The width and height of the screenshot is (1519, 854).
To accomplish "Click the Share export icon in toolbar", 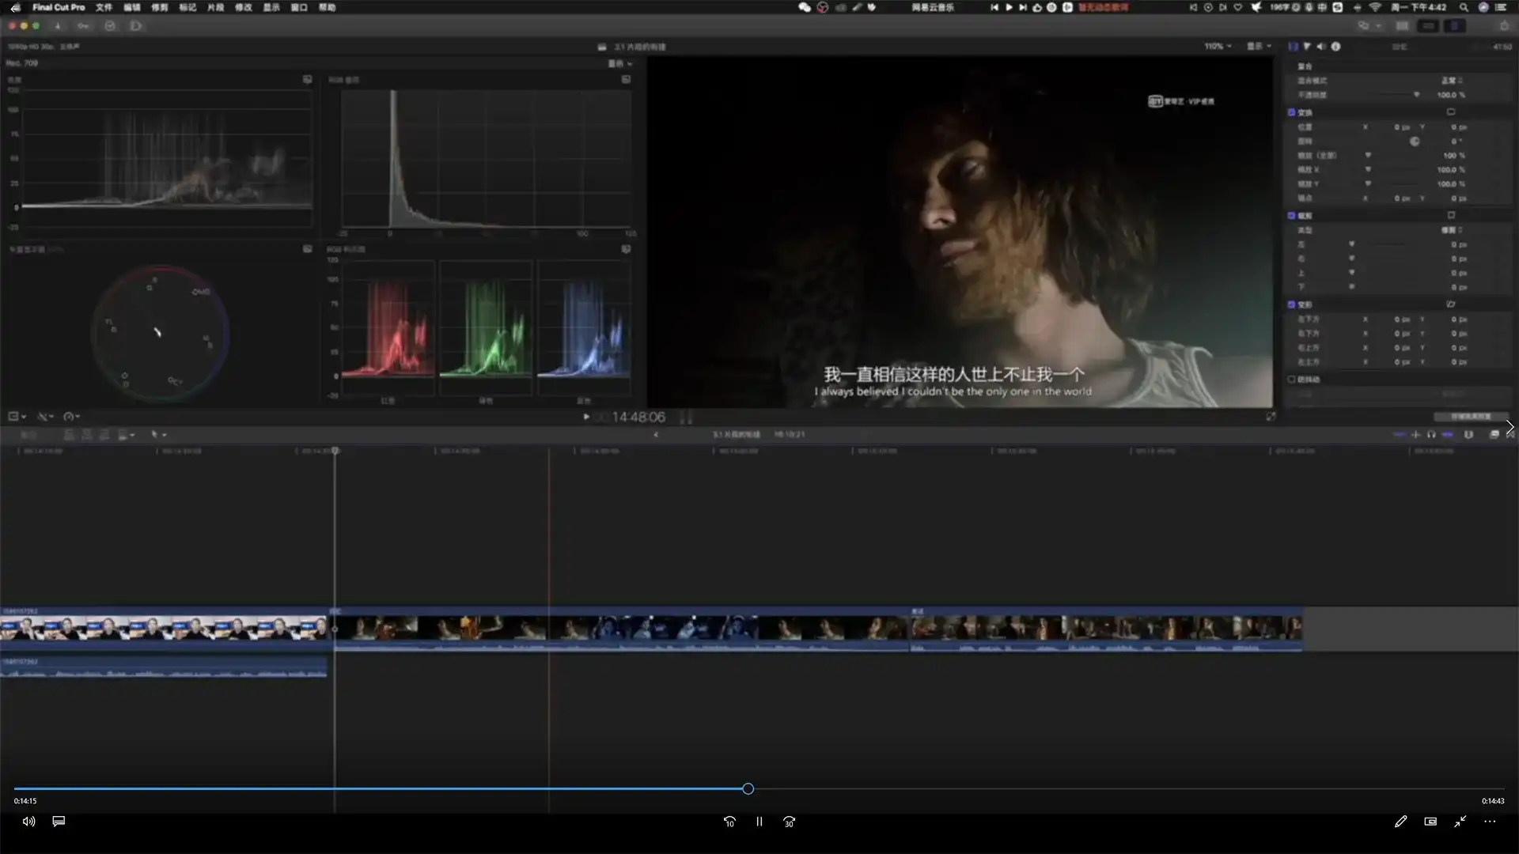I will coord(1504,26).
